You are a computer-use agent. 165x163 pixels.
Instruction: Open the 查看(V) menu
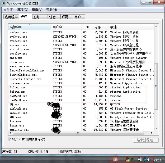(37, 10)
